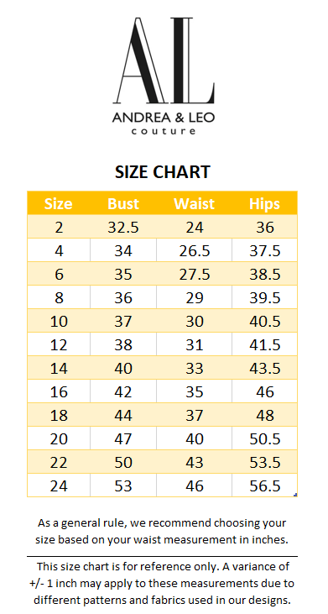Click size 8 cell
Image resolution: width=328 pixels, height=614 pixels.
pyautogui.click(x=59, y=297)
